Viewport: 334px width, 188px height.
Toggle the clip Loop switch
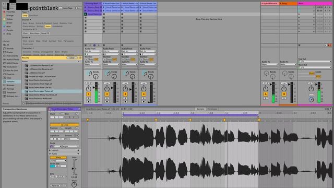point(65,125)
